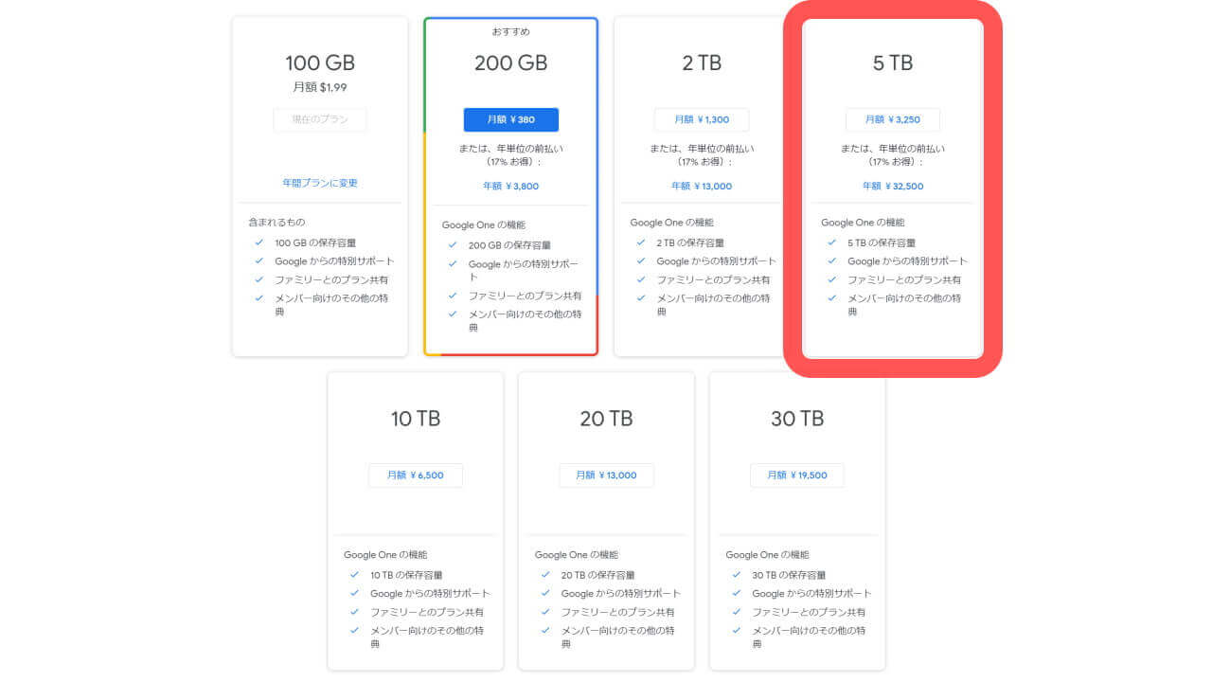Click the checkmark beside 5 TB の保存容量
This screenshot has width=1212, height=682.
[831, 242]
